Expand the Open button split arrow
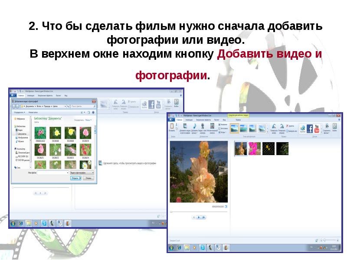 click(x=79, y=178)
